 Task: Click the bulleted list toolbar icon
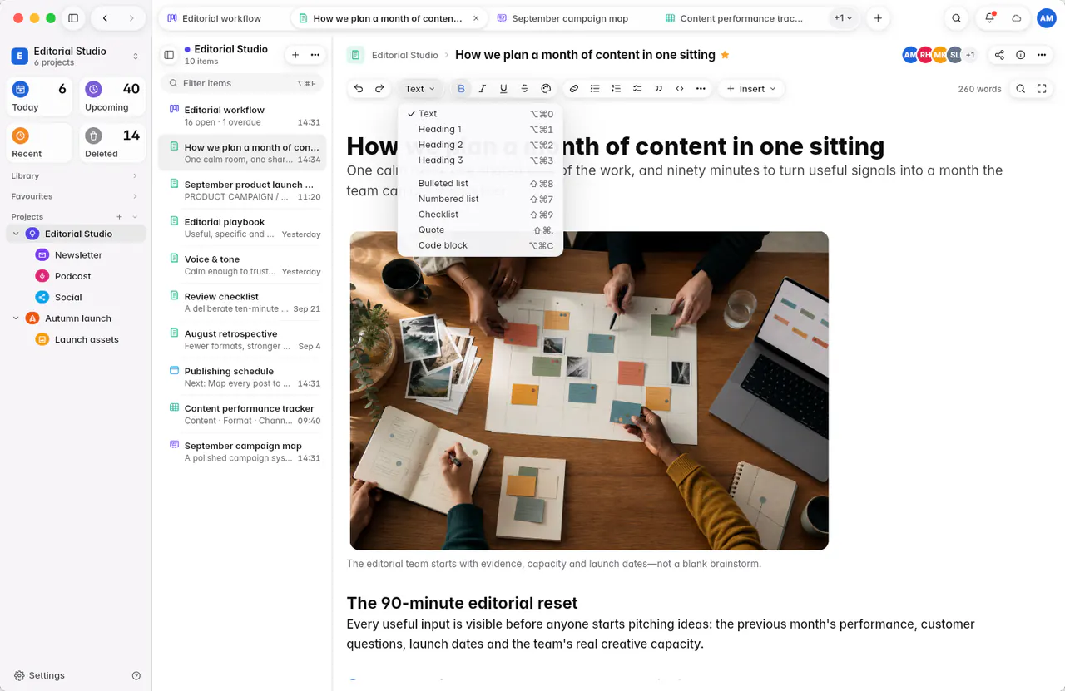[595, 89]
